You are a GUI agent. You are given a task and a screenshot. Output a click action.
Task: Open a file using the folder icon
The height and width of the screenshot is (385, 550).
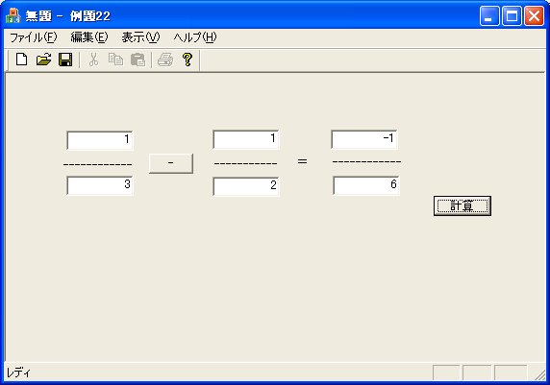point(44,60)
